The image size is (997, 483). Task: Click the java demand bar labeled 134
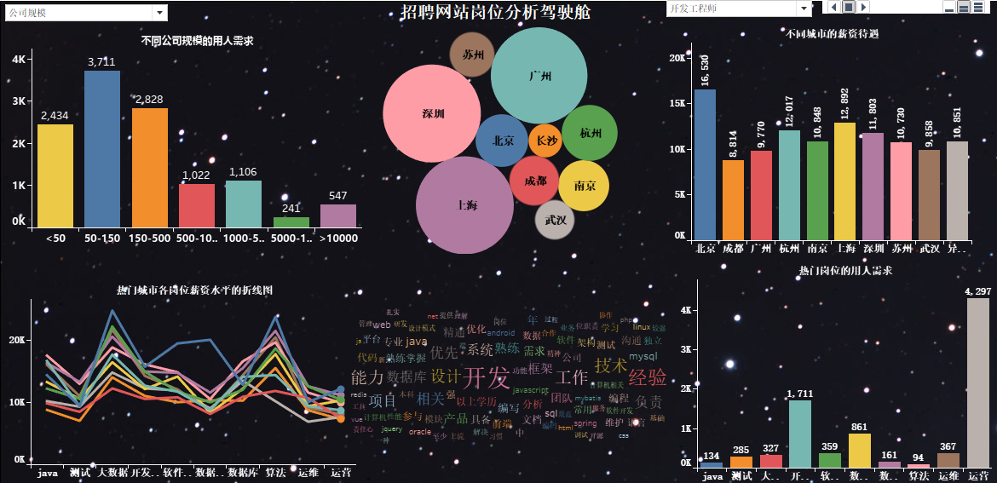(x=712, y=465)
